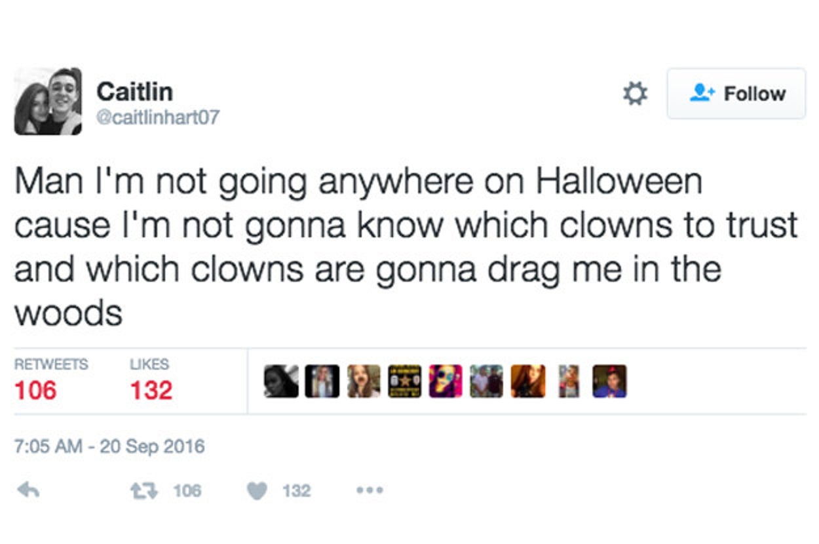Image resolution: width=819 pixels, height=544 pixels.
Task: Open the last avatar with red cap
Action: coord(609,381)
